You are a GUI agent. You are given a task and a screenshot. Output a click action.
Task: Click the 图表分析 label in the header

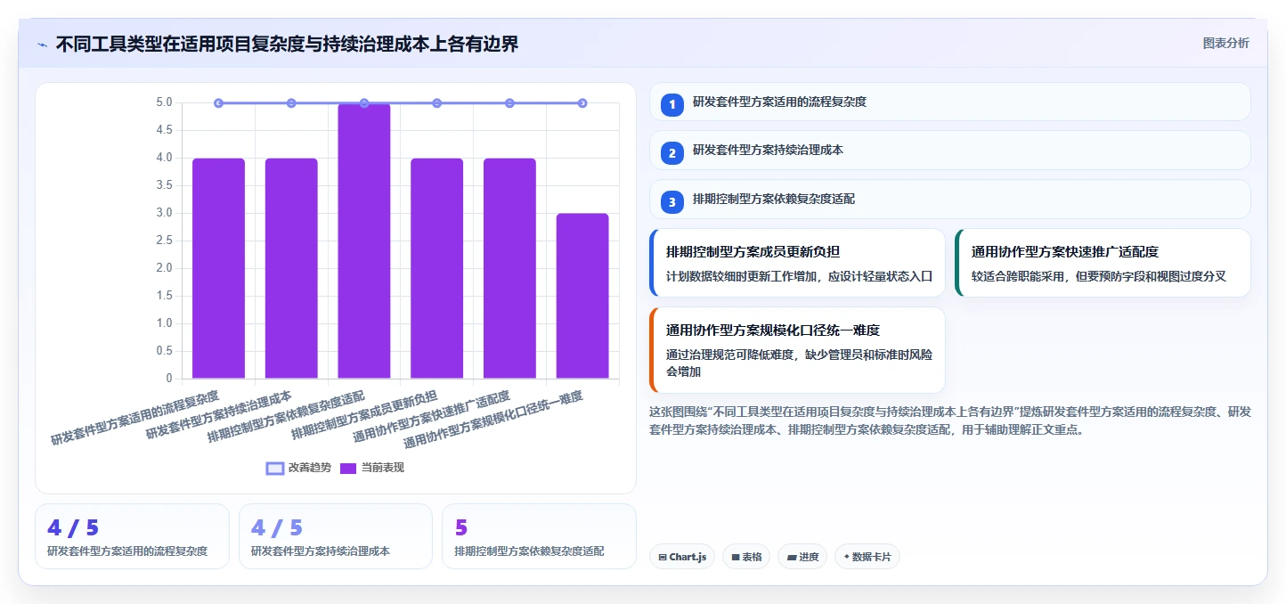(1225, 43)
